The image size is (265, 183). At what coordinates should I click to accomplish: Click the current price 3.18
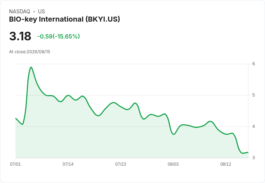point(20,36)
